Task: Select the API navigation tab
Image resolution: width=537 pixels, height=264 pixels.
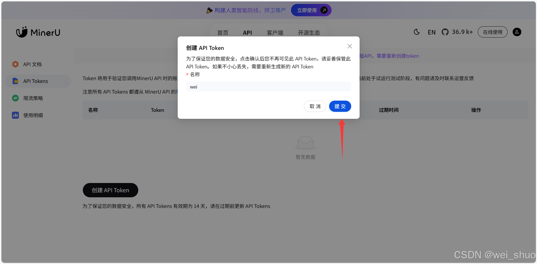Action: (247, 33)
